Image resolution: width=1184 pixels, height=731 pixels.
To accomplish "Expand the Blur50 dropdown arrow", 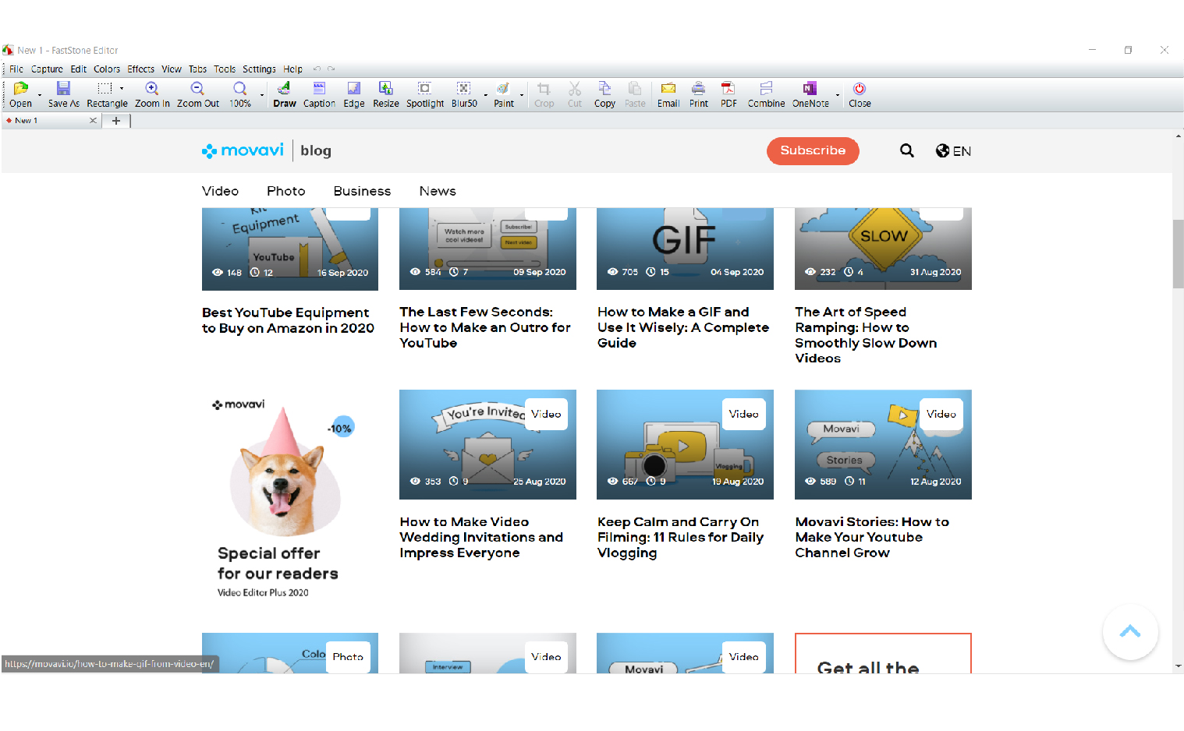I will (x=485, y=96).
